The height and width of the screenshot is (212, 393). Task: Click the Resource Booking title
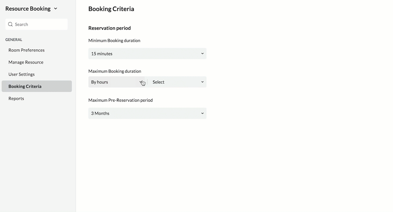[28, 9]
